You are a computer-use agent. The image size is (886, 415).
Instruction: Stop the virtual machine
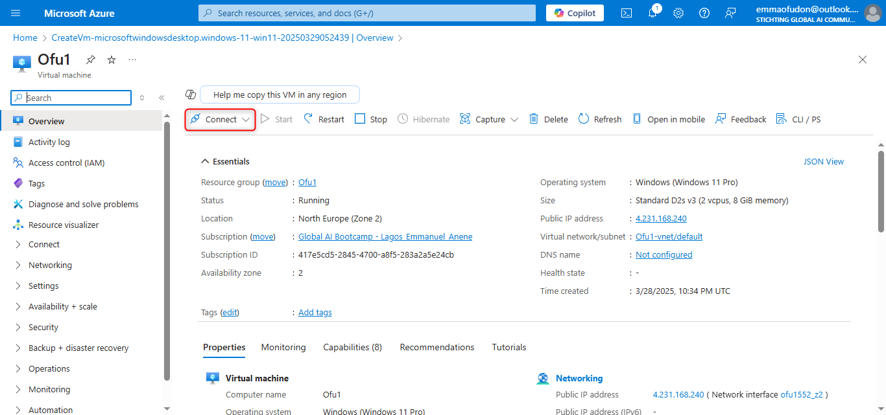371,119
